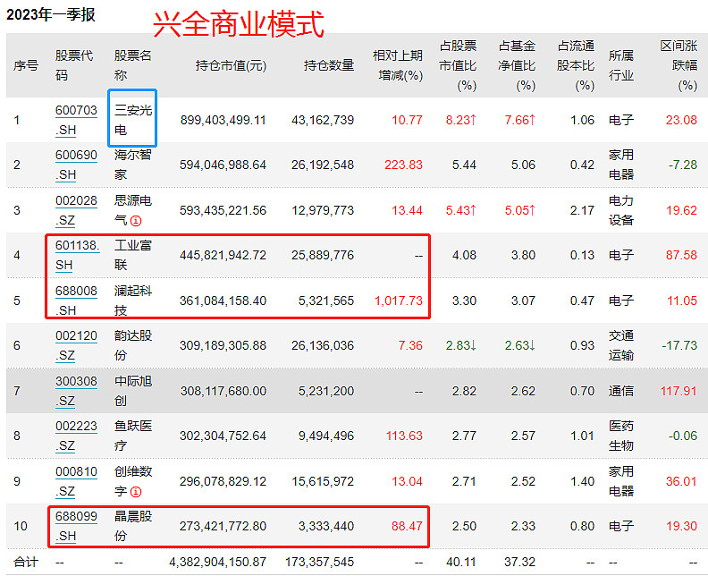Select stock name 海尔智家
The width and height of the screenshot is (708, 576).
tap(132, 165)
